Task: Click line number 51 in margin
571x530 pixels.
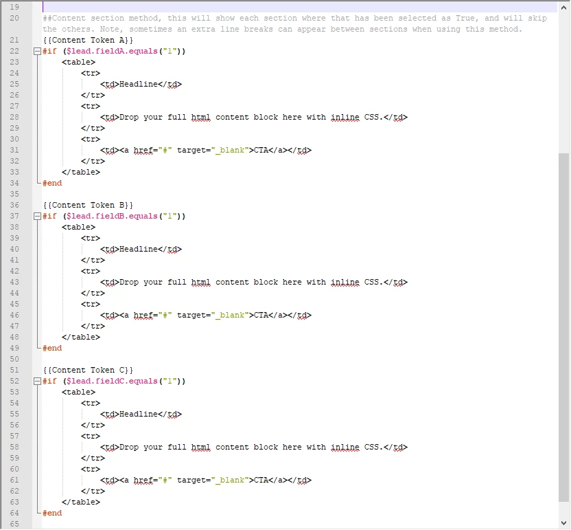Action: coord(14,370)
